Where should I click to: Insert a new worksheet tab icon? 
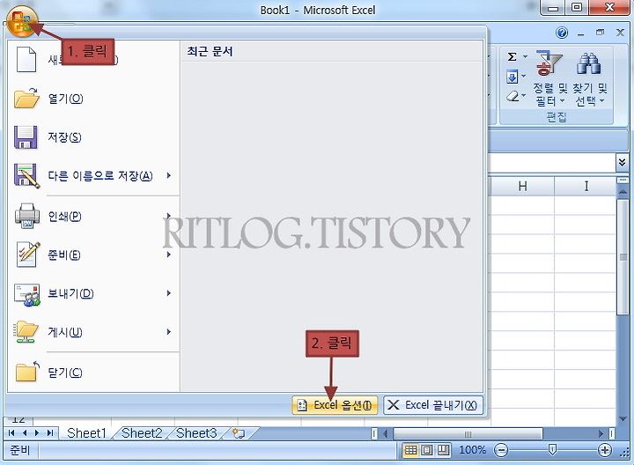(x=239, y=433)
